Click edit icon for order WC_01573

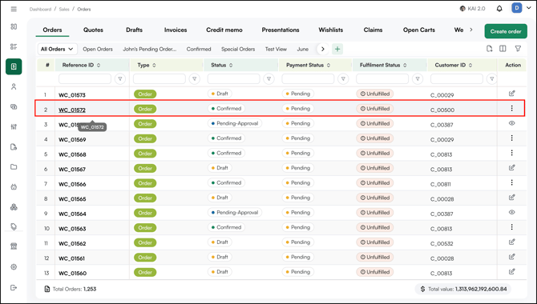click(x=511, y=94)
